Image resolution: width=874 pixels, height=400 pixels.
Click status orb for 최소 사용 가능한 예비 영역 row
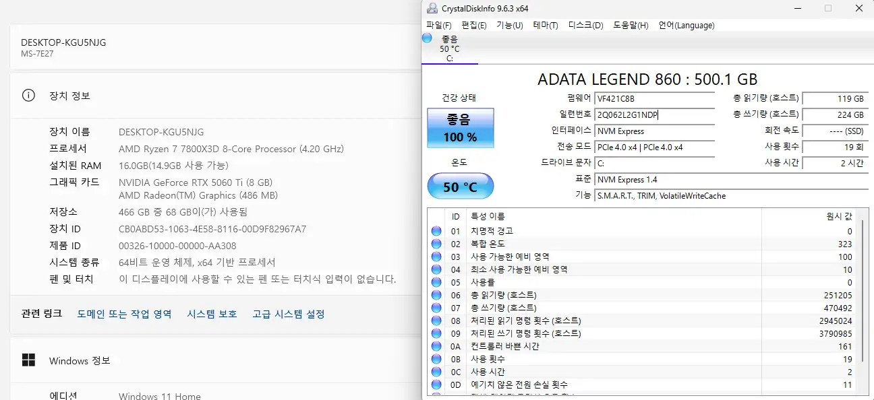436,269
